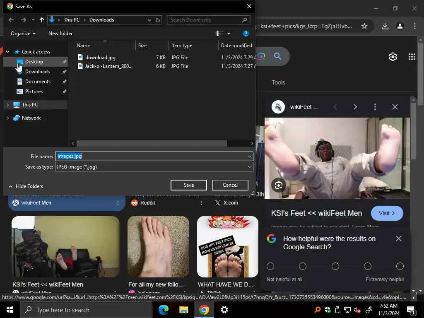424x318 pixels.
Task: Sort files by Date modified column
Action: coord(236,46)
